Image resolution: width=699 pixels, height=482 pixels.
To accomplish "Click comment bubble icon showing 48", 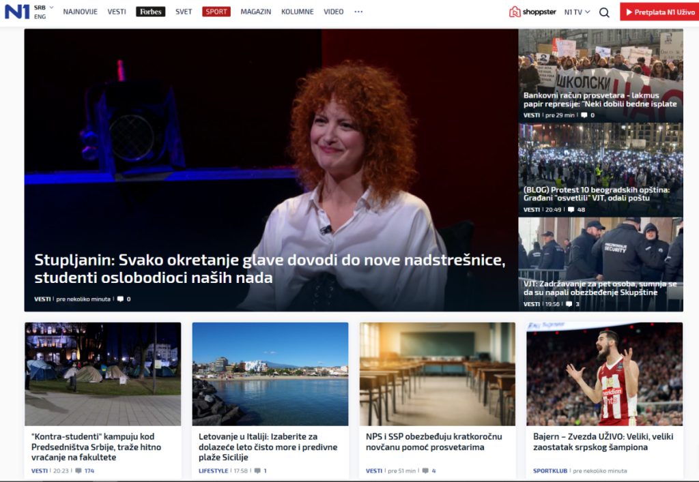I will pos(571,210).
